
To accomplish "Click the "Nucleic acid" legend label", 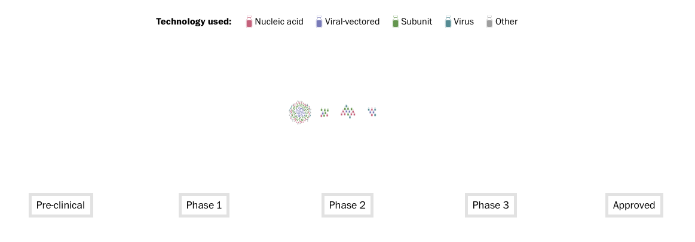I will pyautogui.click(x=279, y=22).
